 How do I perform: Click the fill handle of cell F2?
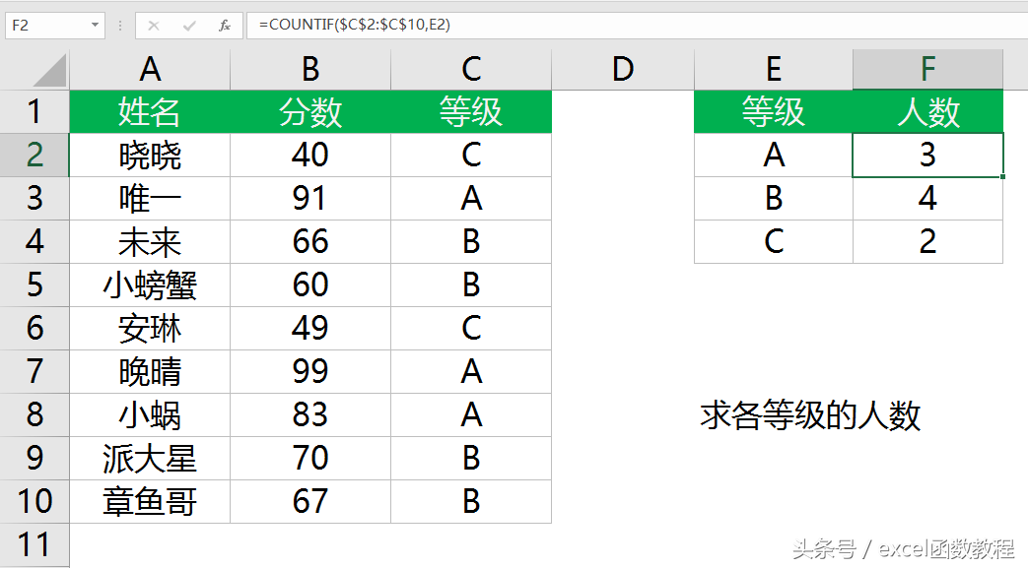pyautogui.click(x=1003, y=177)
